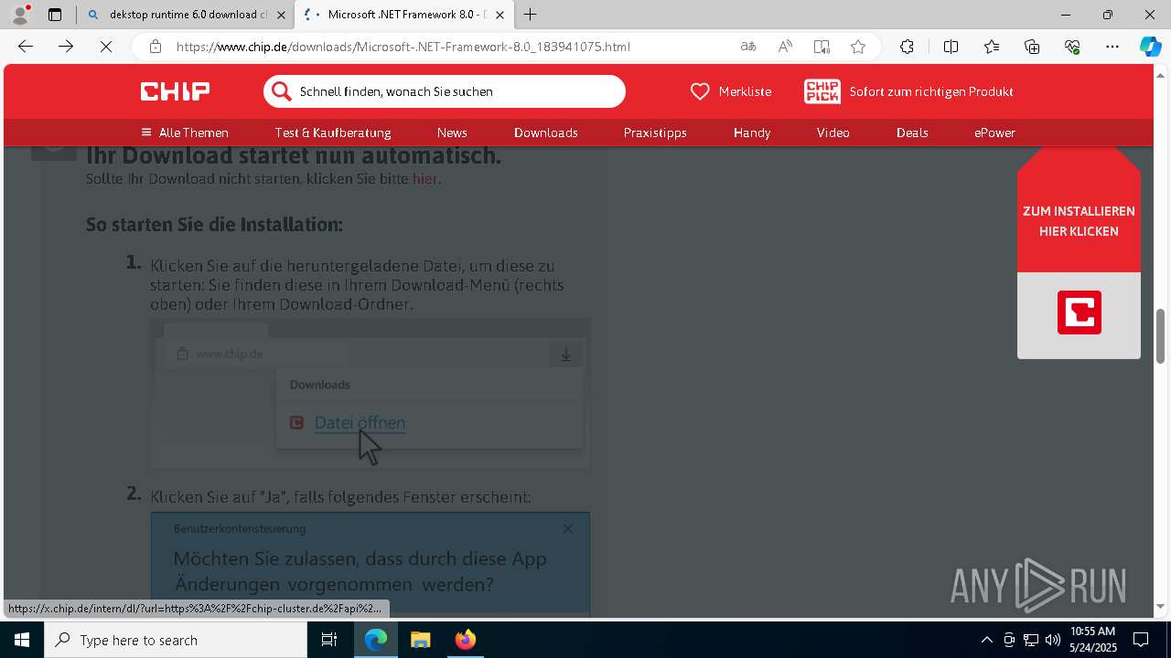Open the Praxistipps menu item
The image size is (1171, 658).
pyautogui.click(x=655, y=133)
